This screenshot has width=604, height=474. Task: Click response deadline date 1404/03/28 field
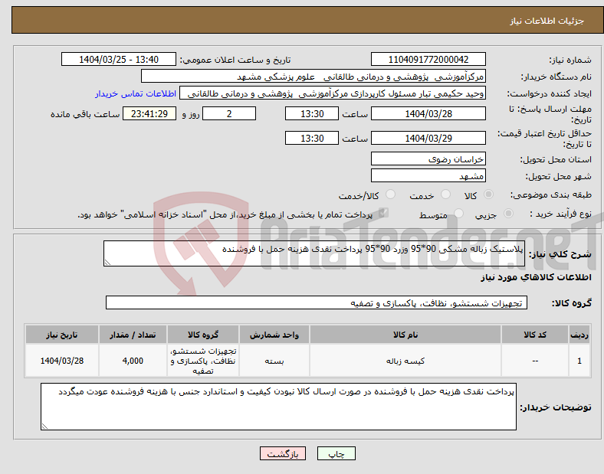(x=428, y=114)
